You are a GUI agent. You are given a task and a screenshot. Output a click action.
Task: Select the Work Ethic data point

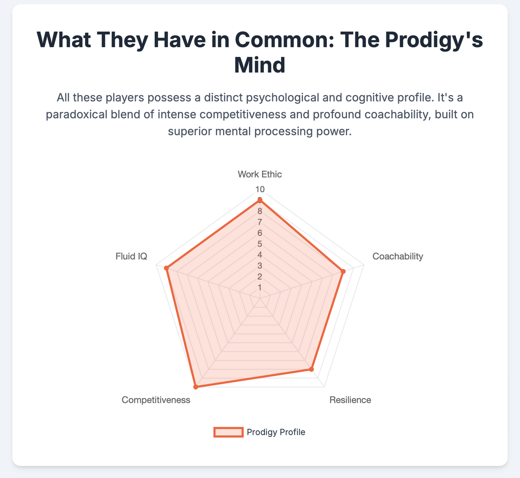click(x=260, y=200)
